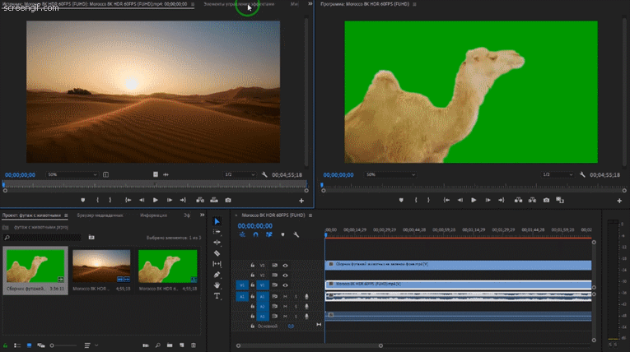Select the Pen tool

coord(217,275)
